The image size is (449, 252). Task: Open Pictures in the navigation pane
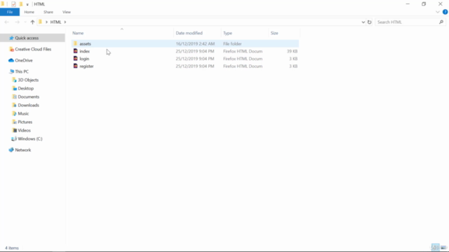coord(25,122)
